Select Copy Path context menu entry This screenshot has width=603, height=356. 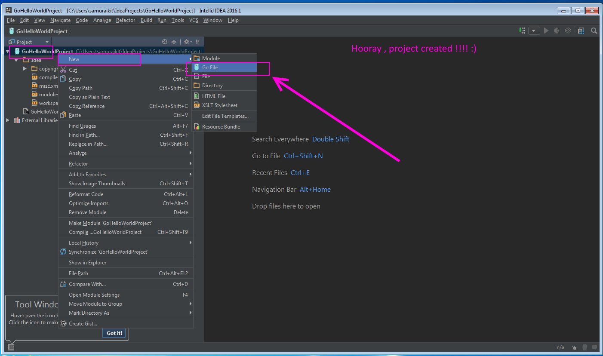click(126, 88)
